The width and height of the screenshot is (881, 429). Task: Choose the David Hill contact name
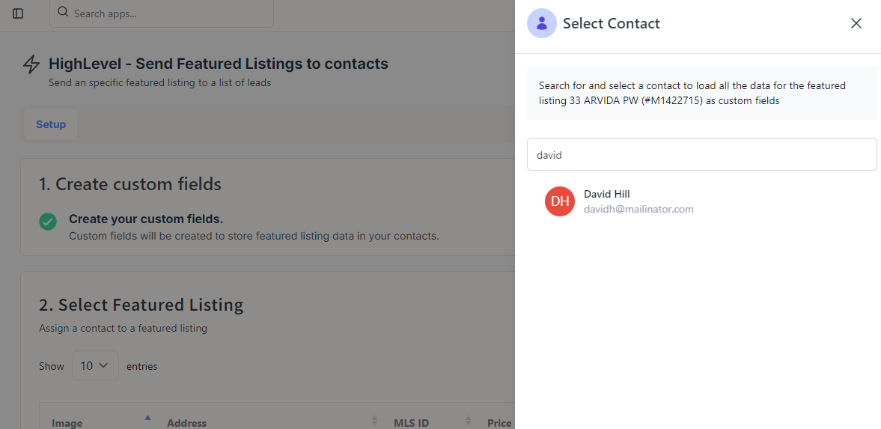pos(606,194)
